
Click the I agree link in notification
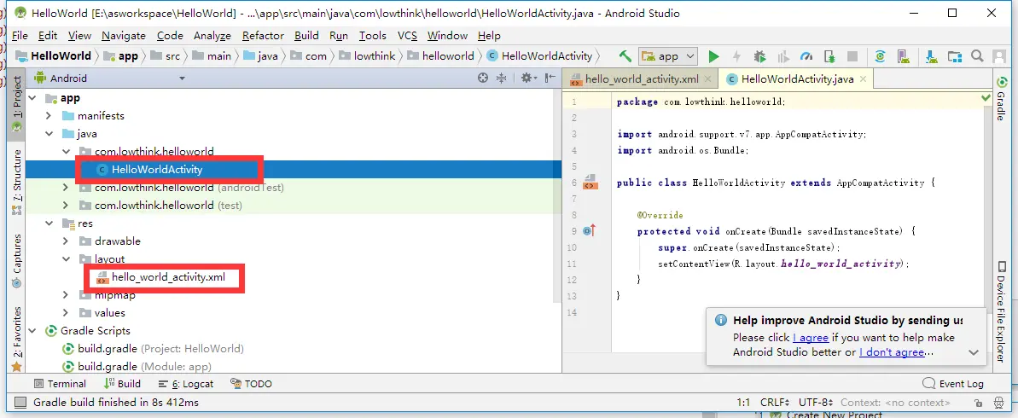pyautogui.click(x=811, y=338)
